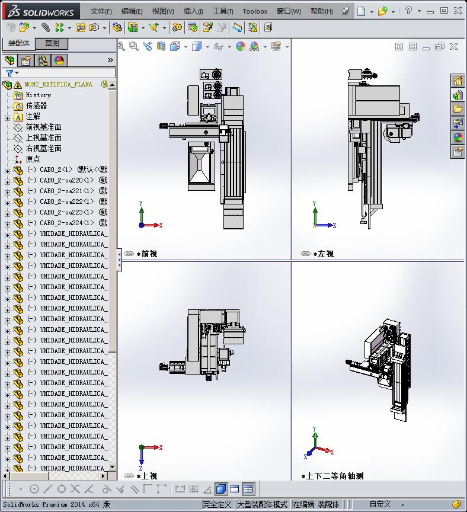Viewport: 467px width, 512px height.
Task: Open the 帮助(H) menu
Action: (x=322, y=11)
